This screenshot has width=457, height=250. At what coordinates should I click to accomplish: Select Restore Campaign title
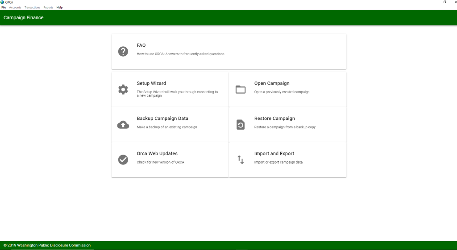(274, 119)
